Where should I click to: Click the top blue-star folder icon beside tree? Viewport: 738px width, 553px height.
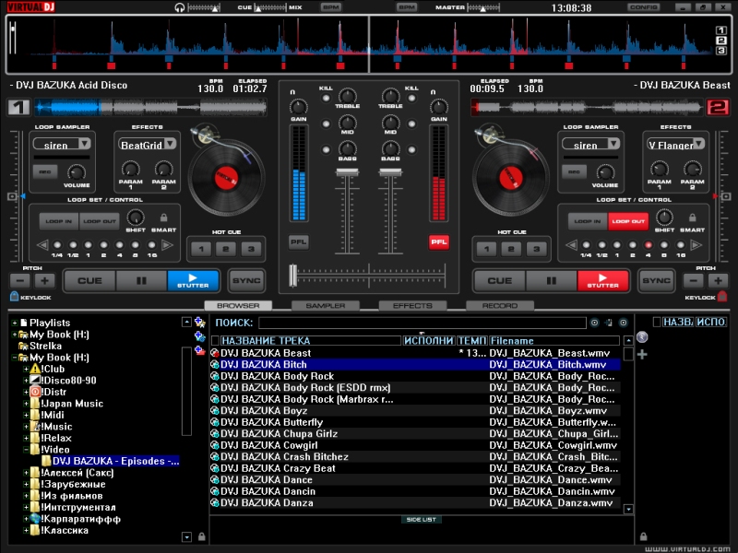click(199, 322)
